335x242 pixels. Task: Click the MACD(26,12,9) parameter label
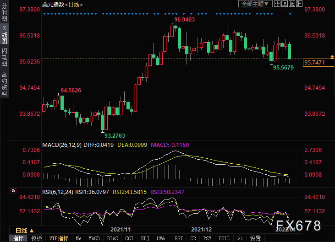pyautogui.click(x=62, y=145)
